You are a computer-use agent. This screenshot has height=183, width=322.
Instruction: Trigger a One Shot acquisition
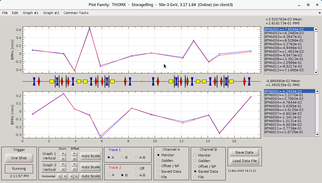[x=19, y=158]
